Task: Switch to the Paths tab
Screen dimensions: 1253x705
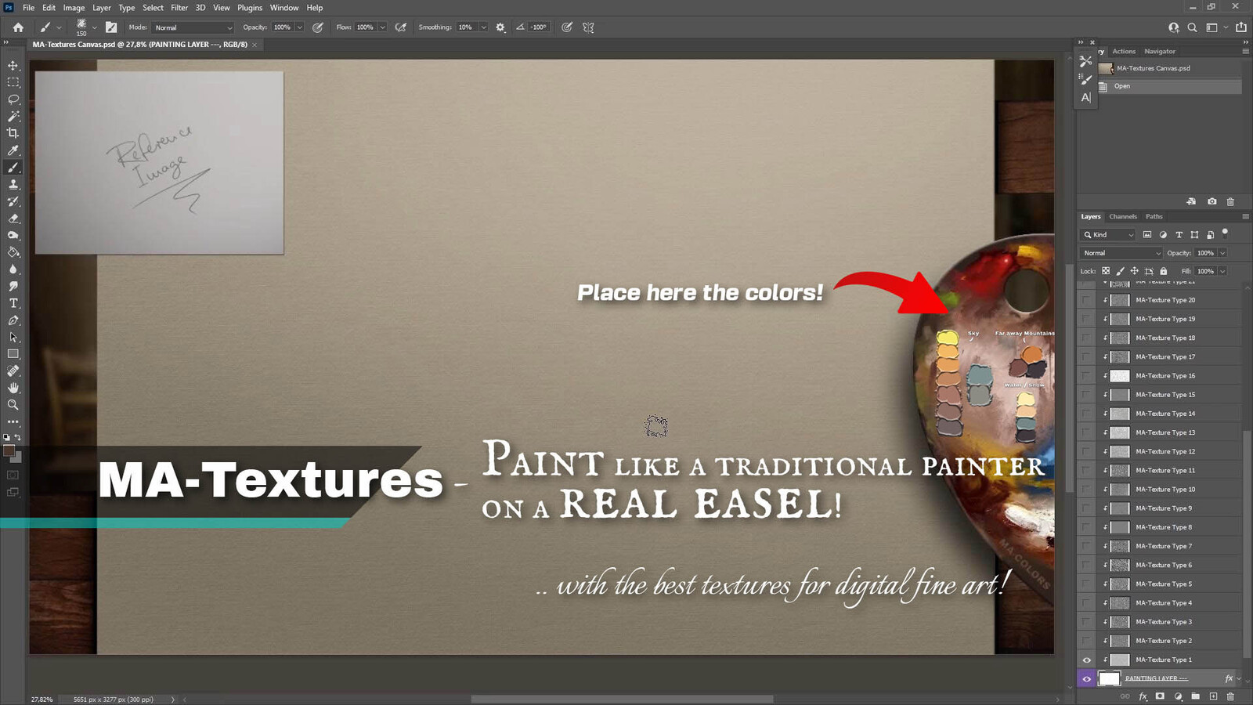Action: click(x=1154, y=217)
